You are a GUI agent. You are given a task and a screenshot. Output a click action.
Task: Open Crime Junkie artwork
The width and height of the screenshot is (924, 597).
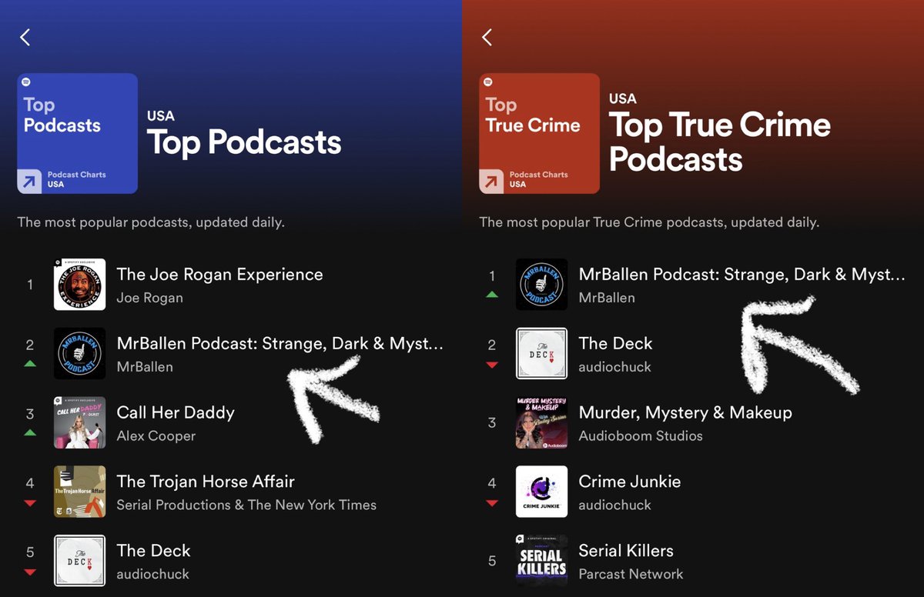tap(541, 492)
